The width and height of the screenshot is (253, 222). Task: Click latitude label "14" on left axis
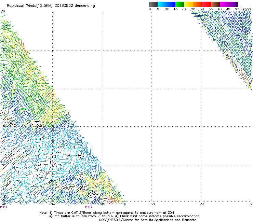tap(3, 125)
